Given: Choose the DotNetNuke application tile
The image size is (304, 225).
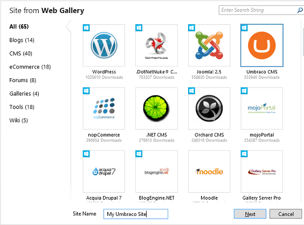Looking at the screenshot, I should click(156, 45).
